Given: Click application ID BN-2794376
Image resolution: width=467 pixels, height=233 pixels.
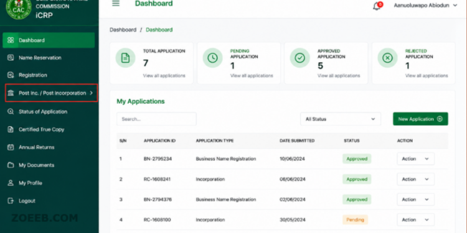Looking at the screenshot, I should pos(158,199).
